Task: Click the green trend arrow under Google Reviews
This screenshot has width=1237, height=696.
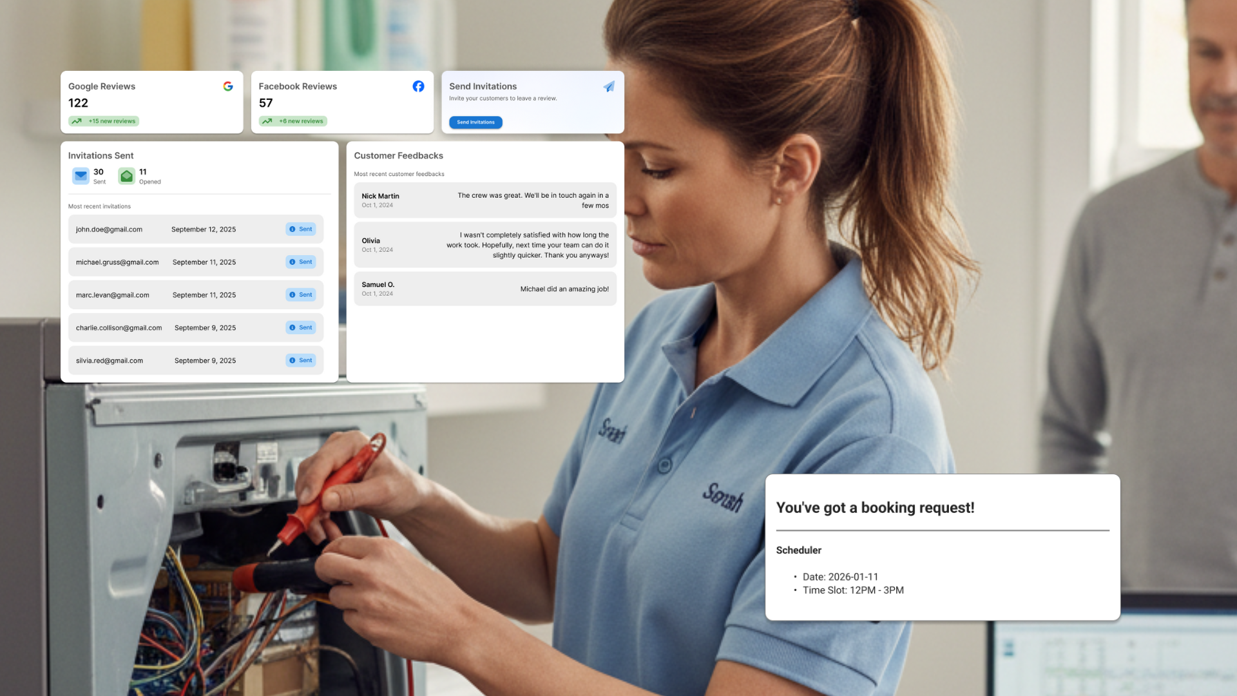Action: 77,121
